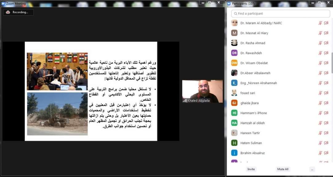
Task: Click video-off icon next to fouad sari
Action: click(326, 93)
